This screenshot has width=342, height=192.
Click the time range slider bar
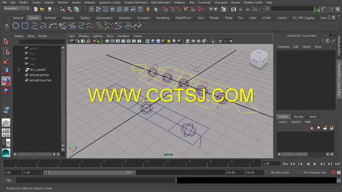coord(89,172)
